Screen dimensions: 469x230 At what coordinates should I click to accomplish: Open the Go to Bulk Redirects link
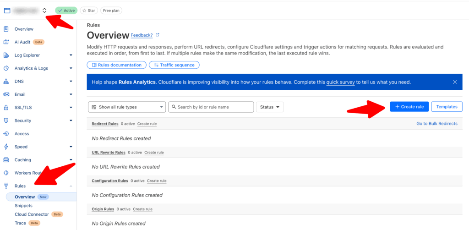tap(436, 124)
